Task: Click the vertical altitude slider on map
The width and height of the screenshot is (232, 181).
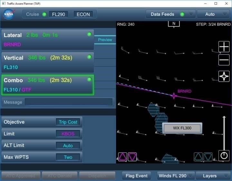Action: 224,133
